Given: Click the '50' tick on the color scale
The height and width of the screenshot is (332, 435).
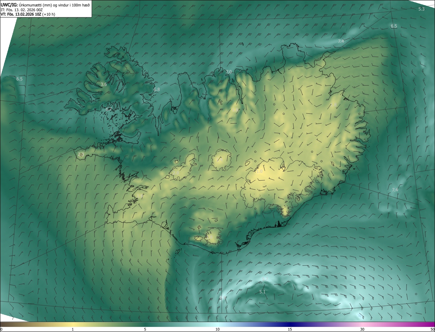Looking at the screenshot, I should pyautogui.click(x=432, y=329).
